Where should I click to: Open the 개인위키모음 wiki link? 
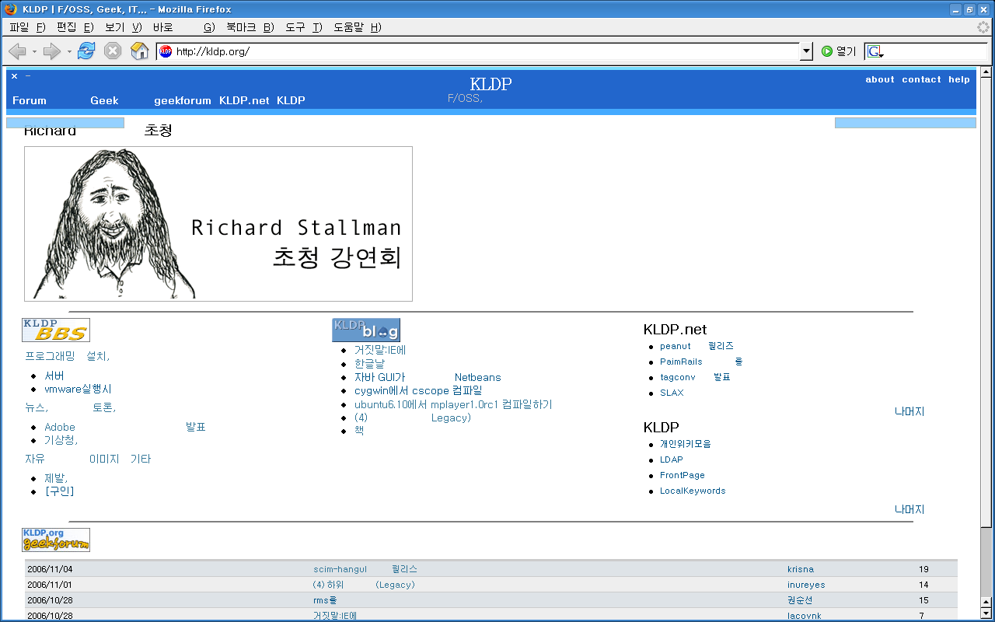tap(686, 444)
